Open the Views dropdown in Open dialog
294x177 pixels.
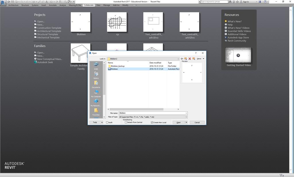coord(200,59)
